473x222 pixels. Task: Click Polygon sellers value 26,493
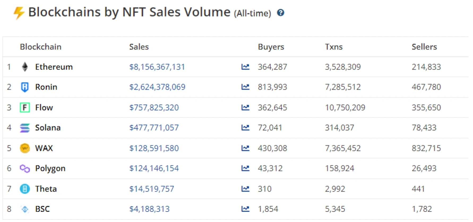coord(424,168)
